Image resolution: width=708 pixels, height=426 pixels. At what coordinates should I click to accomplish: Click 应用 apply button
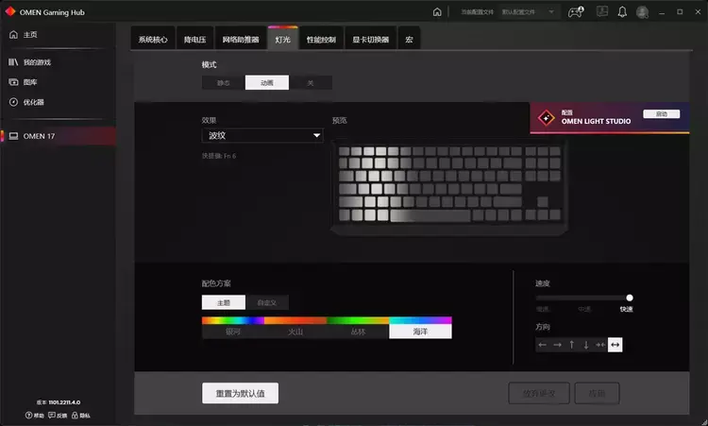597,394
